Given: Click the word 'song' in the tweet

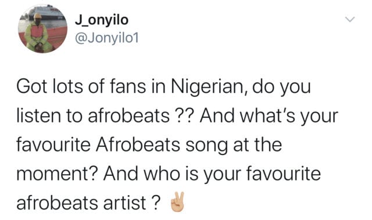Looking at the screenshot, I should coord(206,146).
